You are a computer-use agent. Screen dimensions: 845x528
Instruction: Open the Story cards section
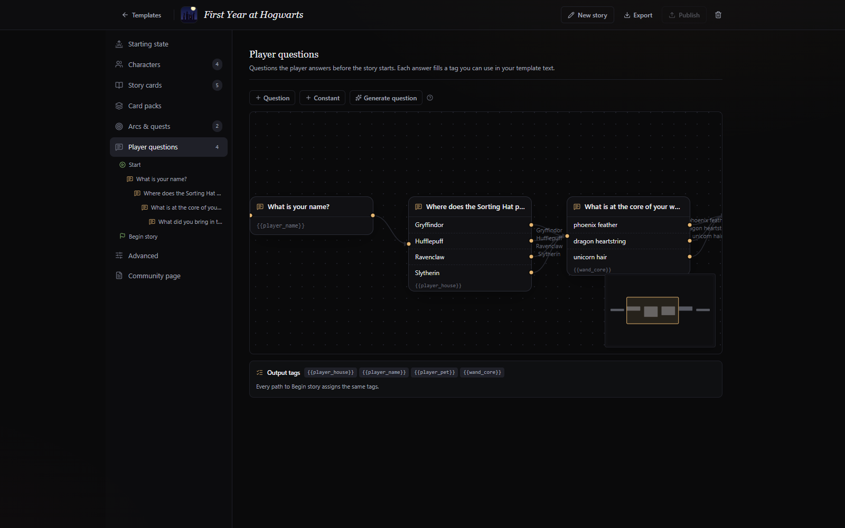pyautogui.click(x=168, y=85)
